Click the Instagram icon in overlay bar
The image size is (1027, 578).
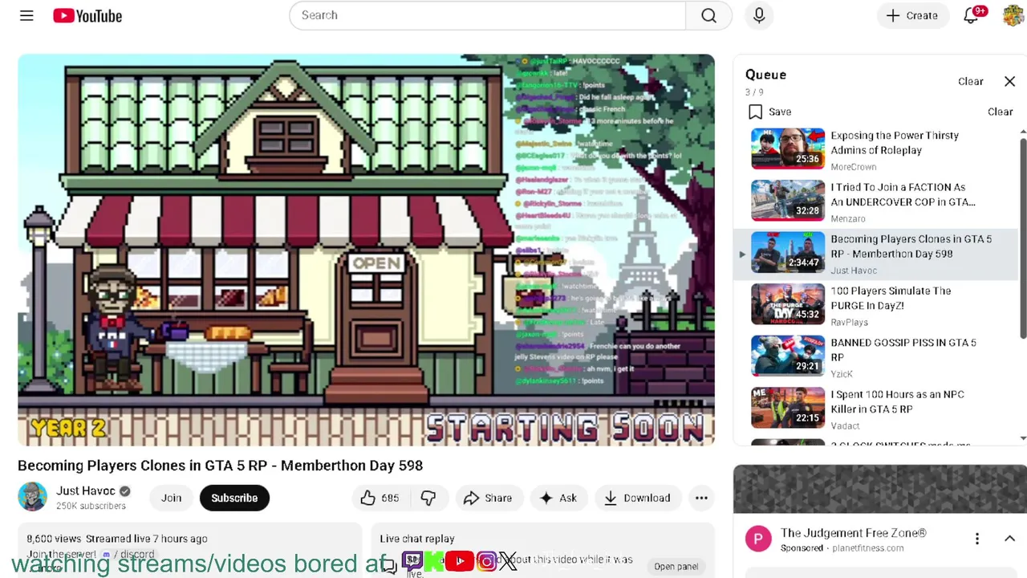click(486, 561)
